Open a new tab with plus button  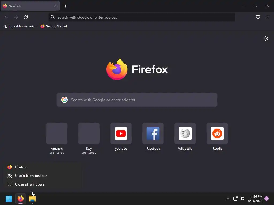(x=65, y=6)
